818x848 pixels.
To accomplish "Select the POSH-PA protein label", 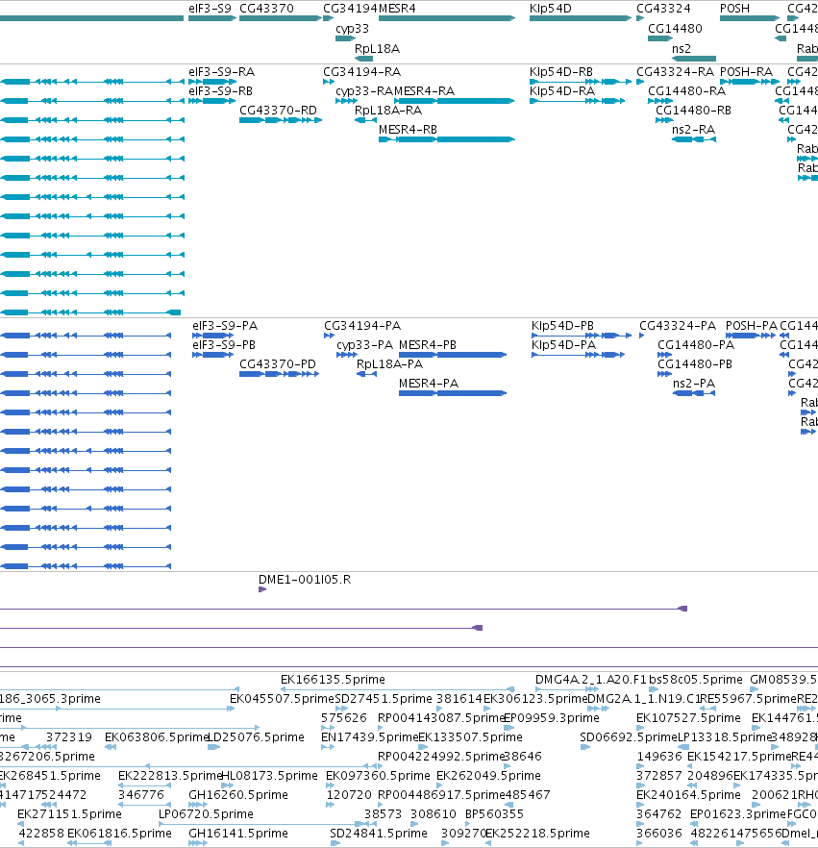I will tap(752, 326).
